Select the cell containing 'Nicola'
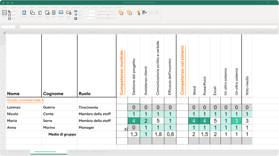This screenshot has width=279, height=156. tap(24, 114)
